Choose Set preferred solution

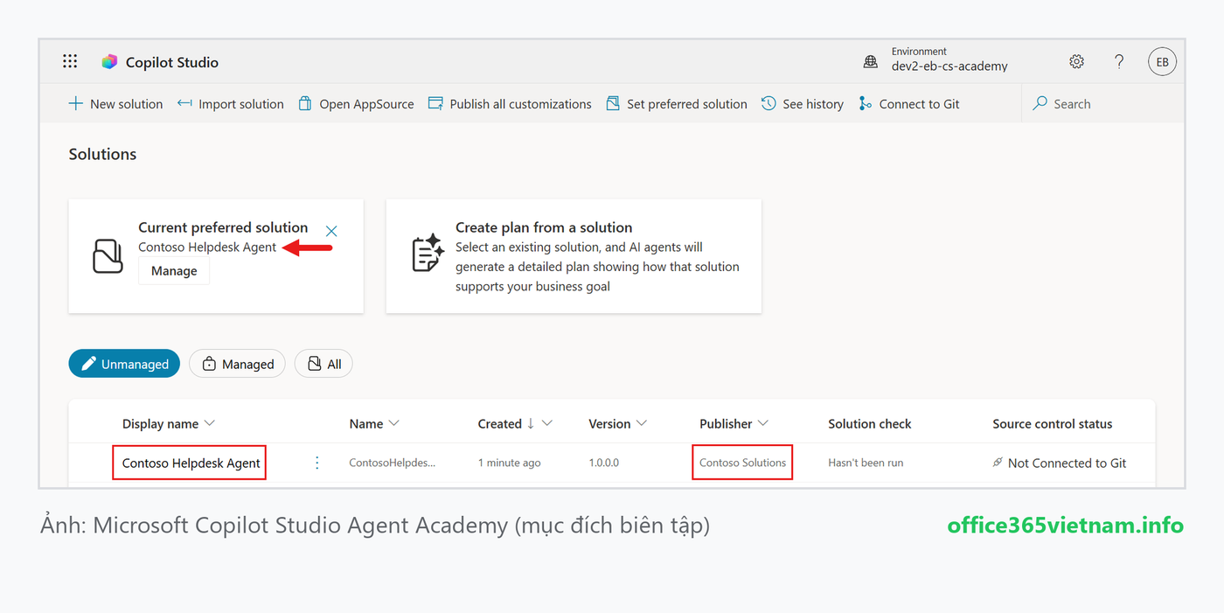pos(677,103)
